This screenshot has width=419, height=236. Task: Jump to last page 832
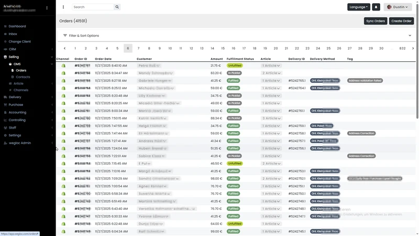click(402, 48)
